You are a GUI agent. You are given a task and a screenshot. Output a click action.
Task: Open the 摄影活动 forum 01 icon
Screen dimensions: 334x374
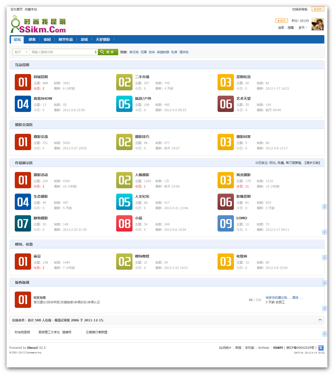23,180
